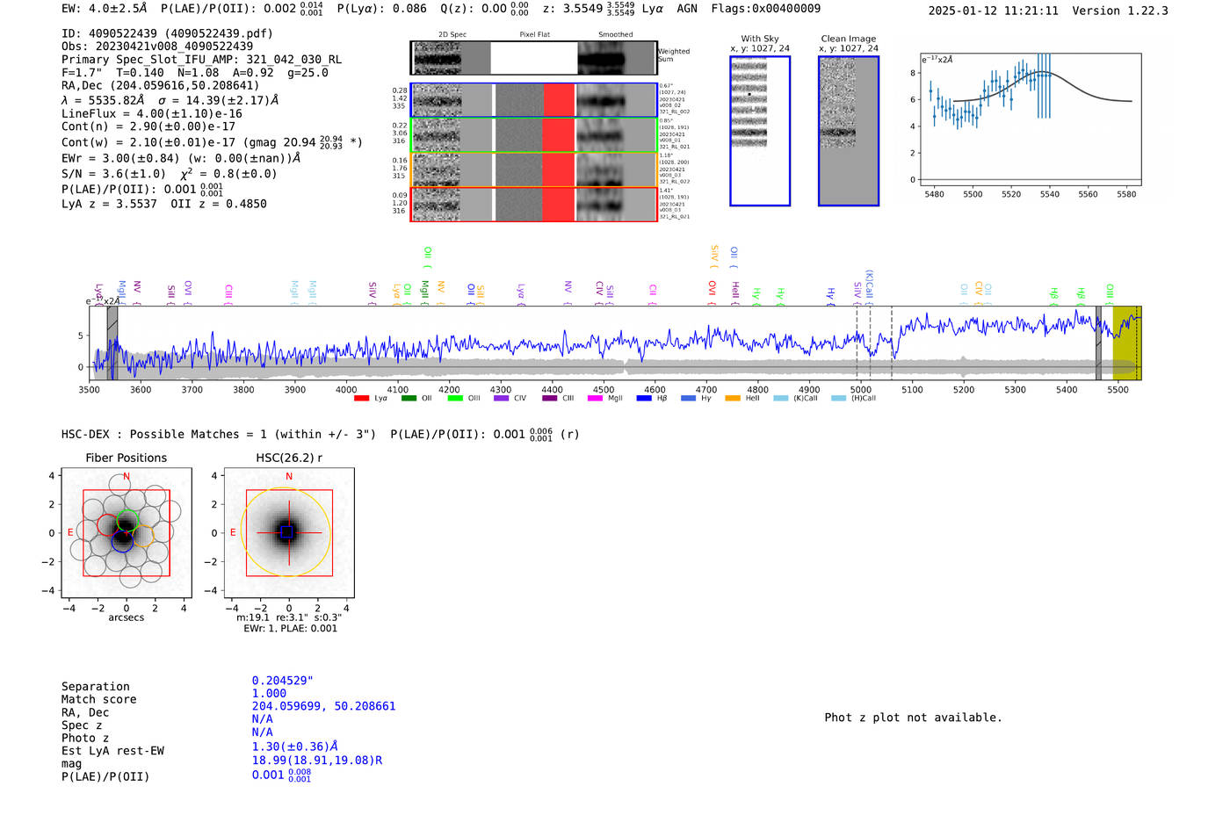Click the 5000 tick on spectrum axis
1230x837 pixels.
(x=860, y=390)
